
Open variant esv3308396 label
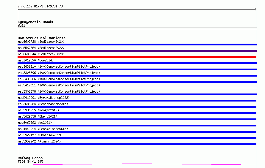click(59, 73)
